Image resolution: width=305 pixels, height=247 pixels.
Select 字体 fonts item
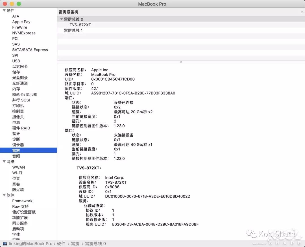16,235
